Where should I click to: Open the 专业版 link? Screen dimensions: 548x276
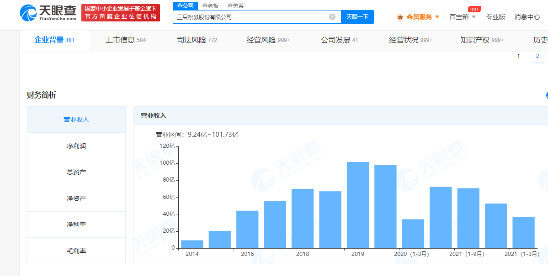tap(495, 17)
